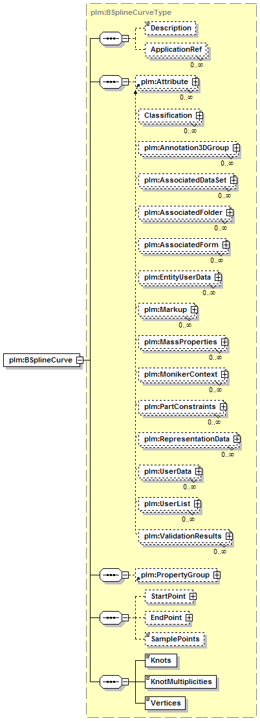Expand the StartPoint element
The height and width of the screenshot is (721, 260).
193,596
